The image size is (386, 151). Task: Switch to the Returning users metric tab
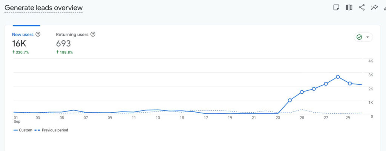click(72, 35)
